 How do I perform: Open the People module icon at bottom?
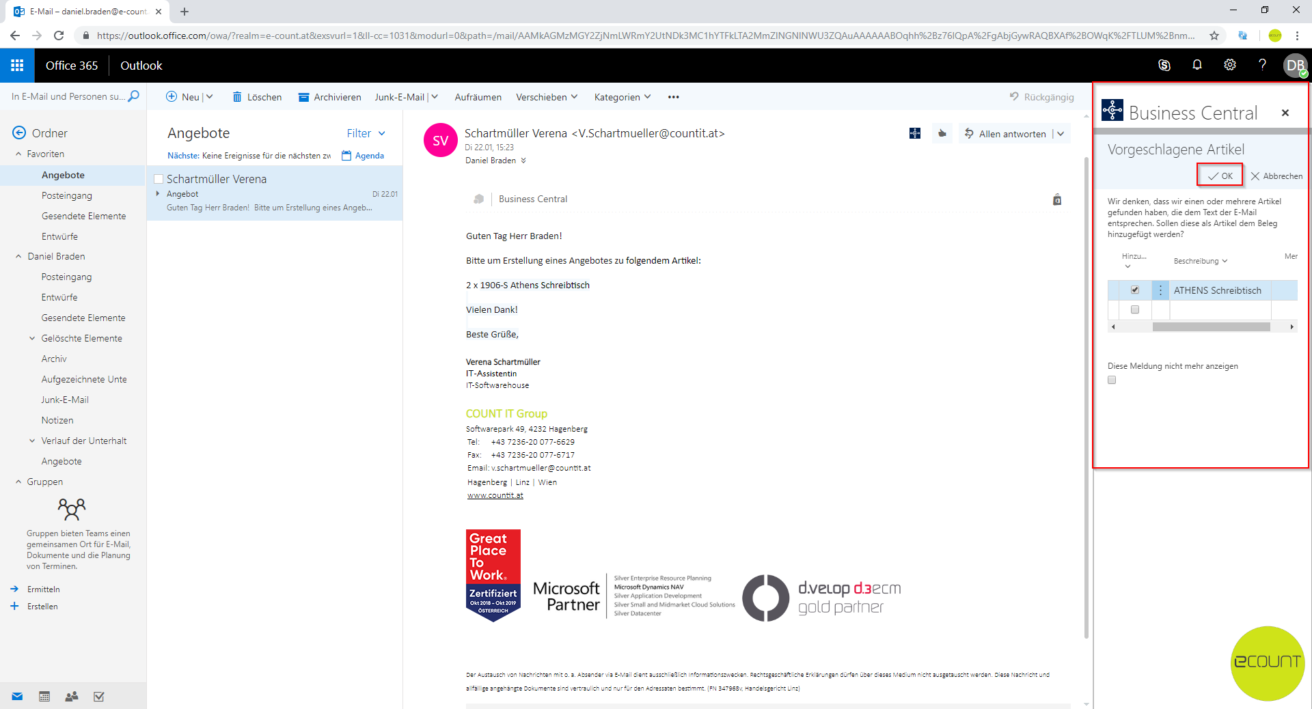click(72, 696)
